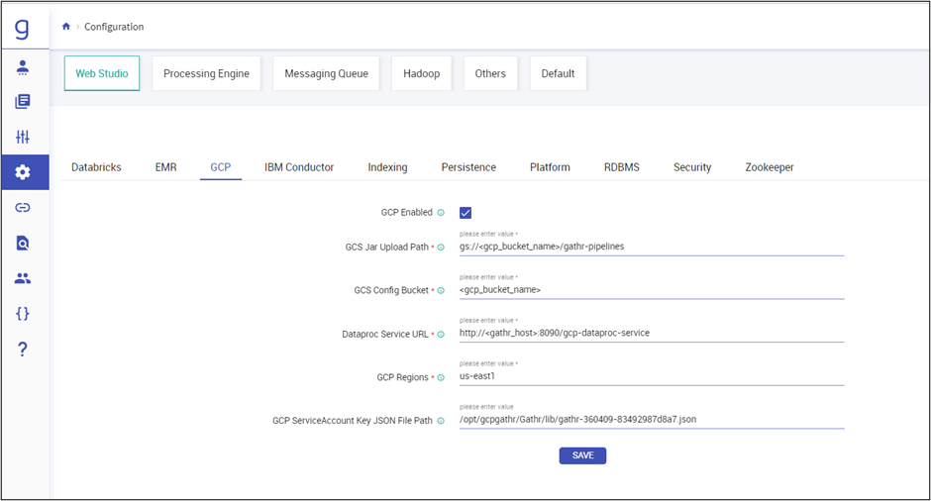Open the Zookeeper tab
The image size is (931, 501).
click(x=769, y=167)
